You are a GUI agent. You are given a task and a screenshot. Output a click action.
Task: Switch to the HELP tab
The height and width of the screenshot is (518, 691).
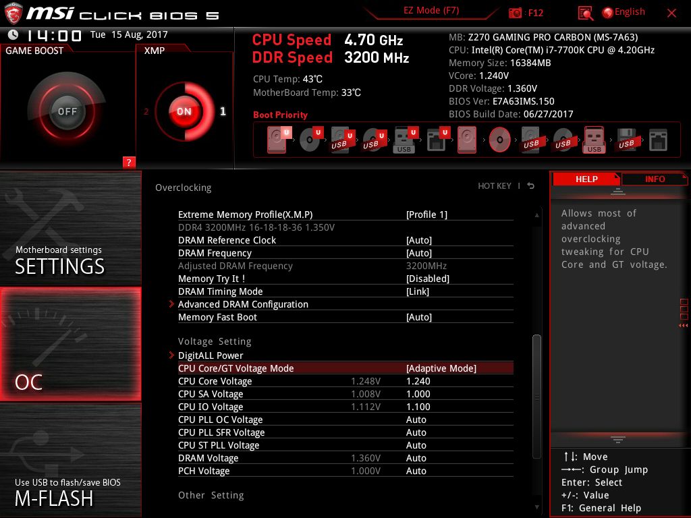tap(586, 179)
